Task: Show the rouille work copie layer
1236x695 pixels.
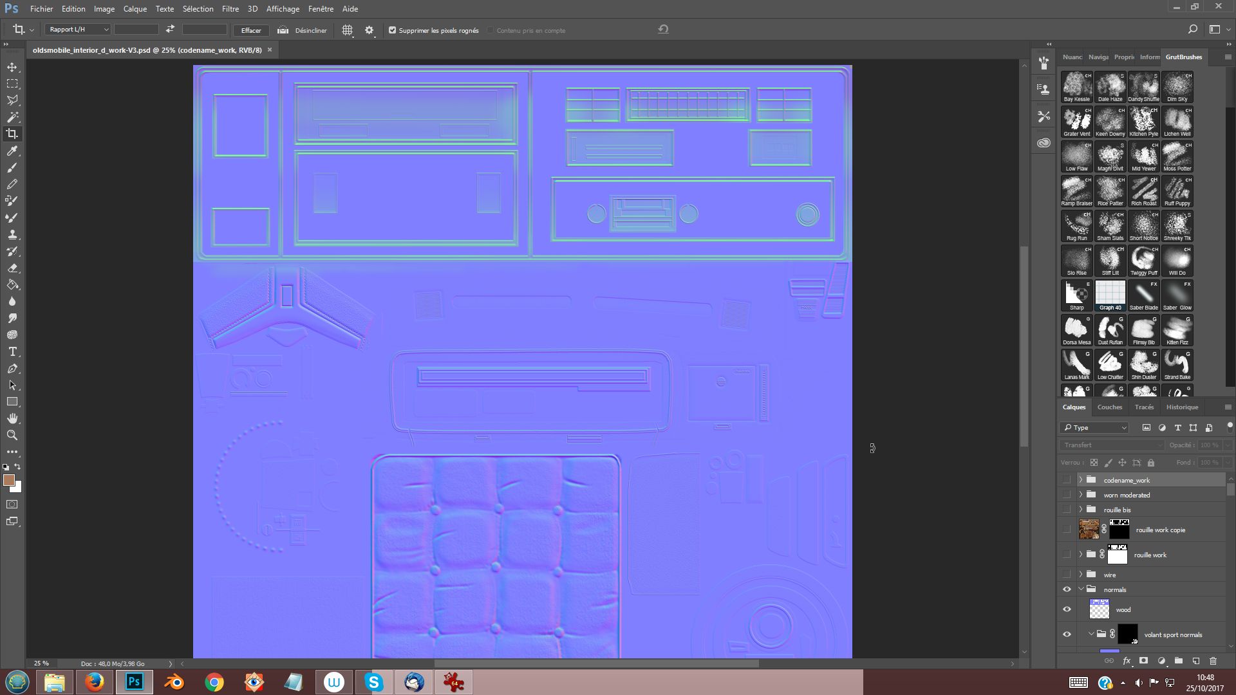Action: click(x=1067, y=530)
